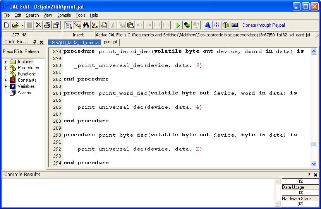
Task: Select the Constants tree item label
Action: coord(27,80)
